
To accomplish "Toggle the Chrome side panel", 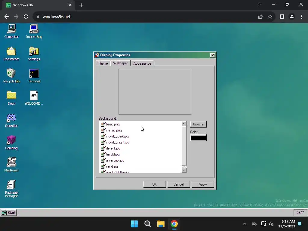I will pos(282,17).
